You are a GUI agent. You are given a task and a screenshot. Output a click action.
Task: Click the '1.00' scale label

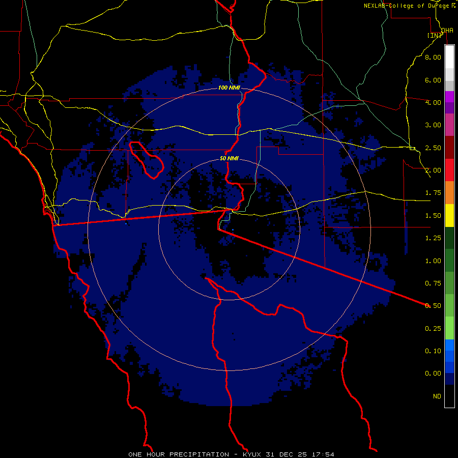point(433,261)
